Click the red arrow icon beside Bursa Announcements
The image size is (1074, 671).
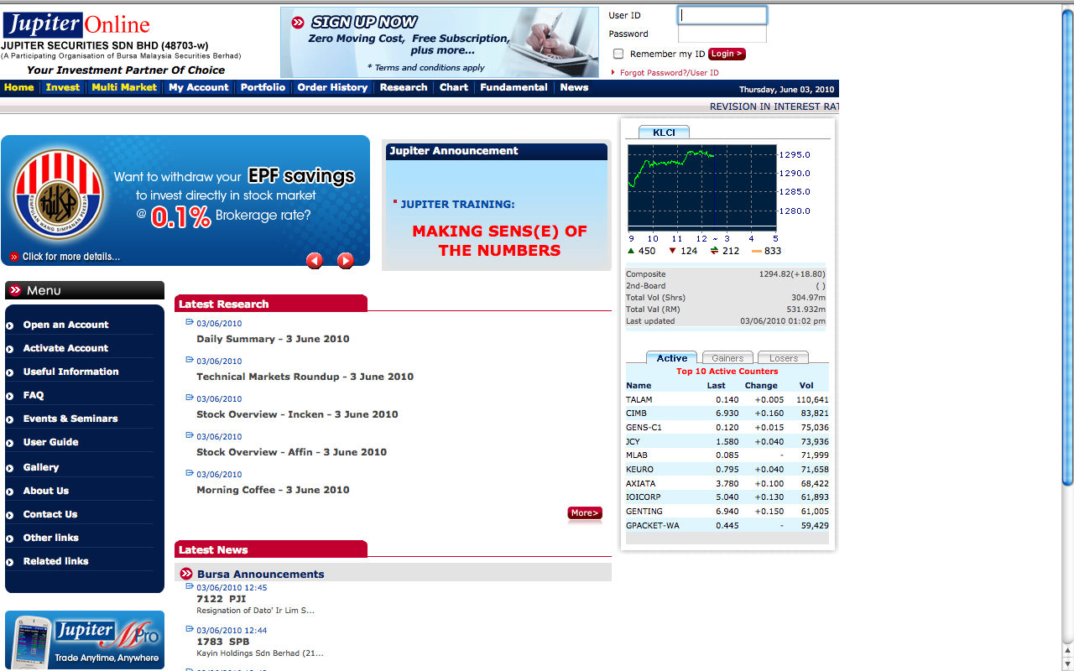tap(186, 574)
